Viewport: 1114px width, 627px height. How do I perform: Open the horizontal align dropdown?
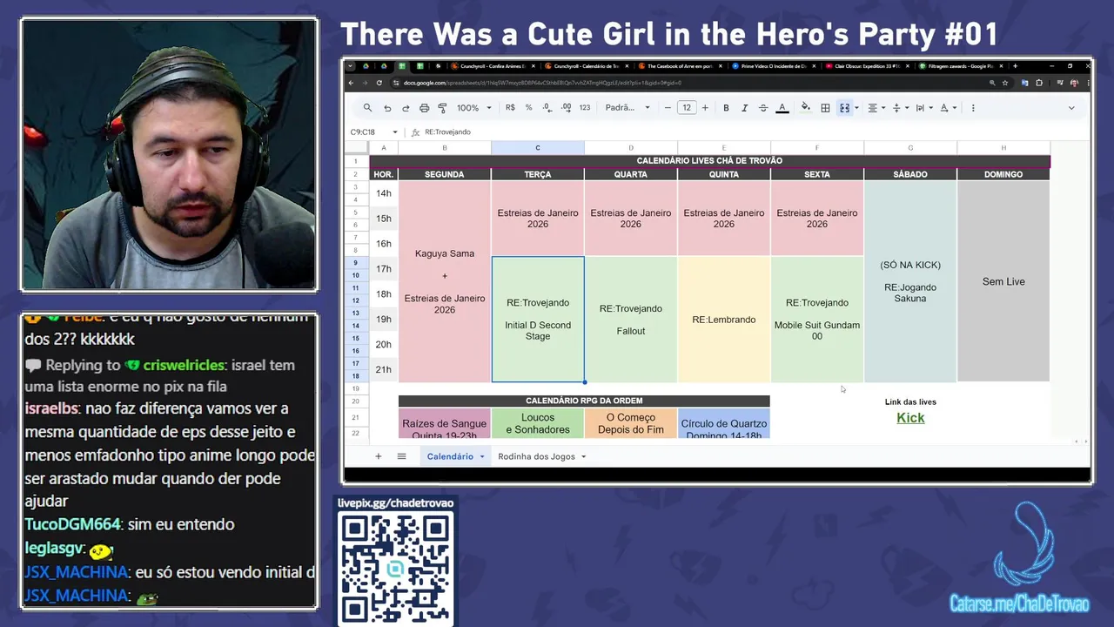[x=876, y=108]
